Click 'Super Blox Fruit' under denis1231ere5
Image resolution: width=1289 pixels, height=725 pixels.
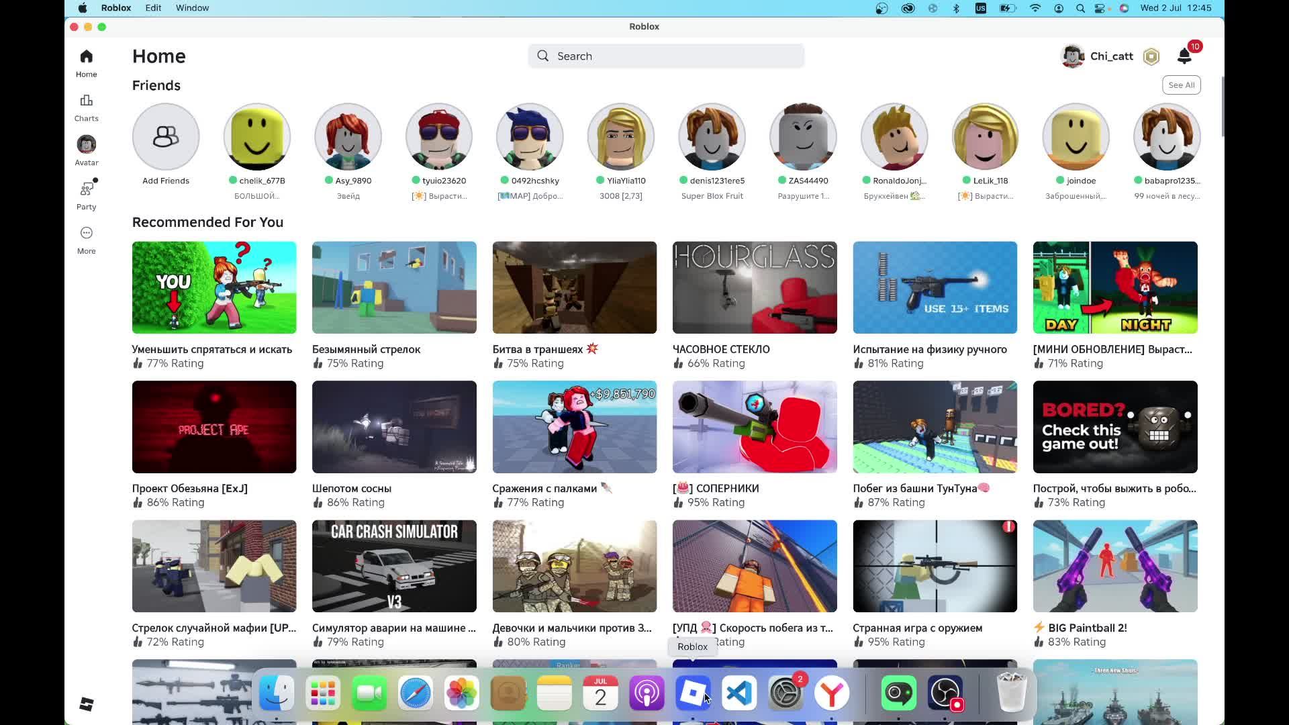(x=712, y=196)
